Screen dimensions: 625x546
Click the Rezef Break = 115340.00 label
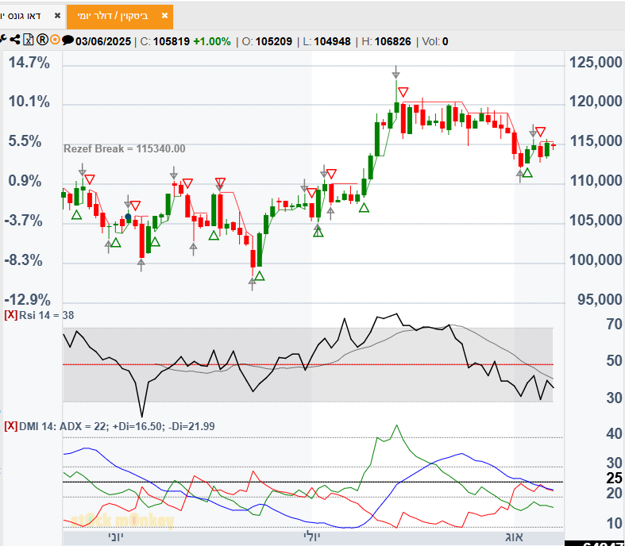click(124, 148)
